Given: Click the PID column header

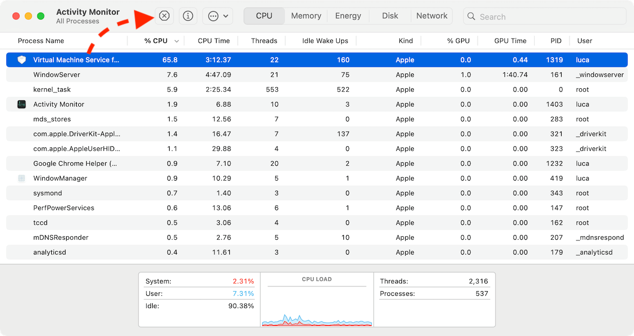Looking at the screenshot, I should click(x=556, y=41).
